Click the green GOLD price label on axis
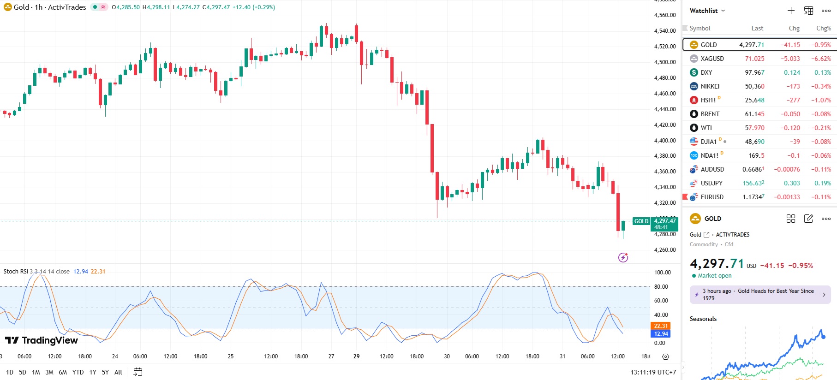 [641, 221]
